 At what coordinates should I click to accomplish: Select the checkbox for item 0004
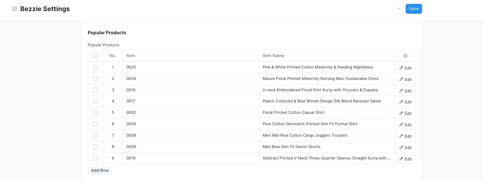(96, 124)
